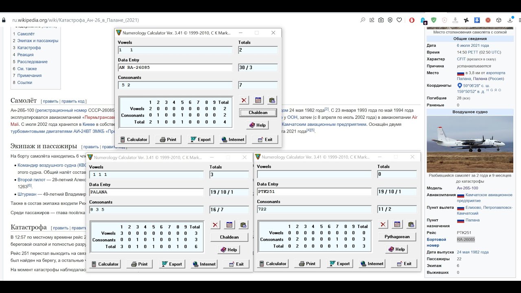Click Exit button in PTK251 window

point(404,264)
